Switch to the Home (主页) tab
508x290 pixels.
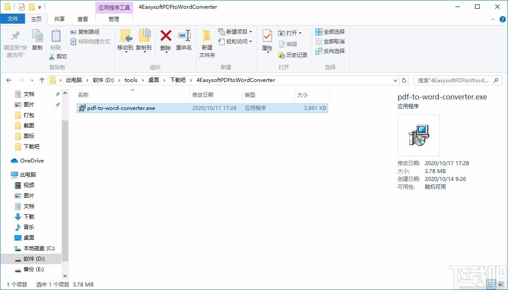36,19
